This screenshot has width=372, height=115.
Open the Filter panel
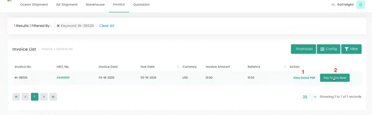[351, 49]
